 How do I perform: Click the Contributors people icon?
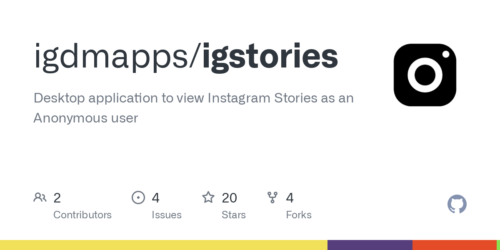40,197
